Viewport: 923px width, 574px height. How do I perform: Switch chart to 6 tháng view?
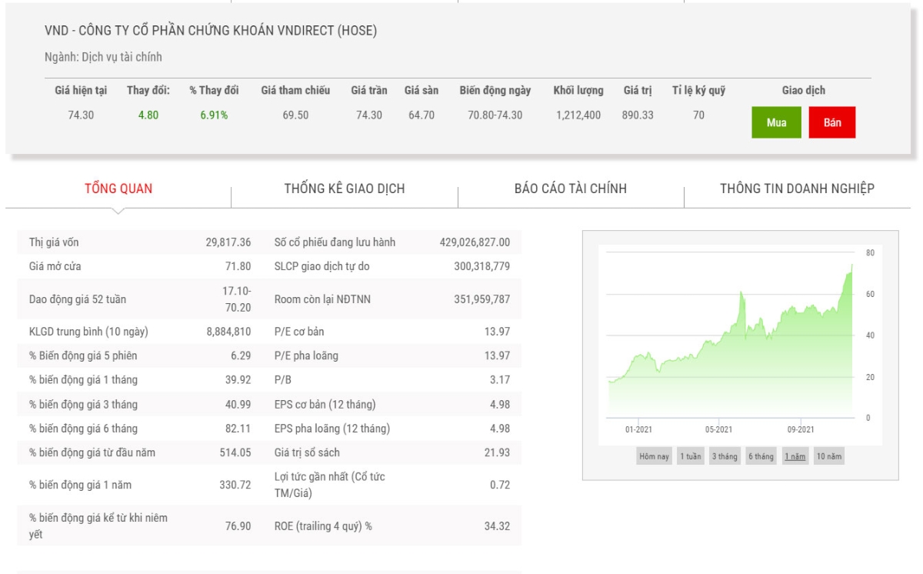[x=761, y=456]
